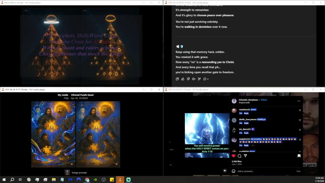Click the 3,366 likes count

click(x=237, y=161)
